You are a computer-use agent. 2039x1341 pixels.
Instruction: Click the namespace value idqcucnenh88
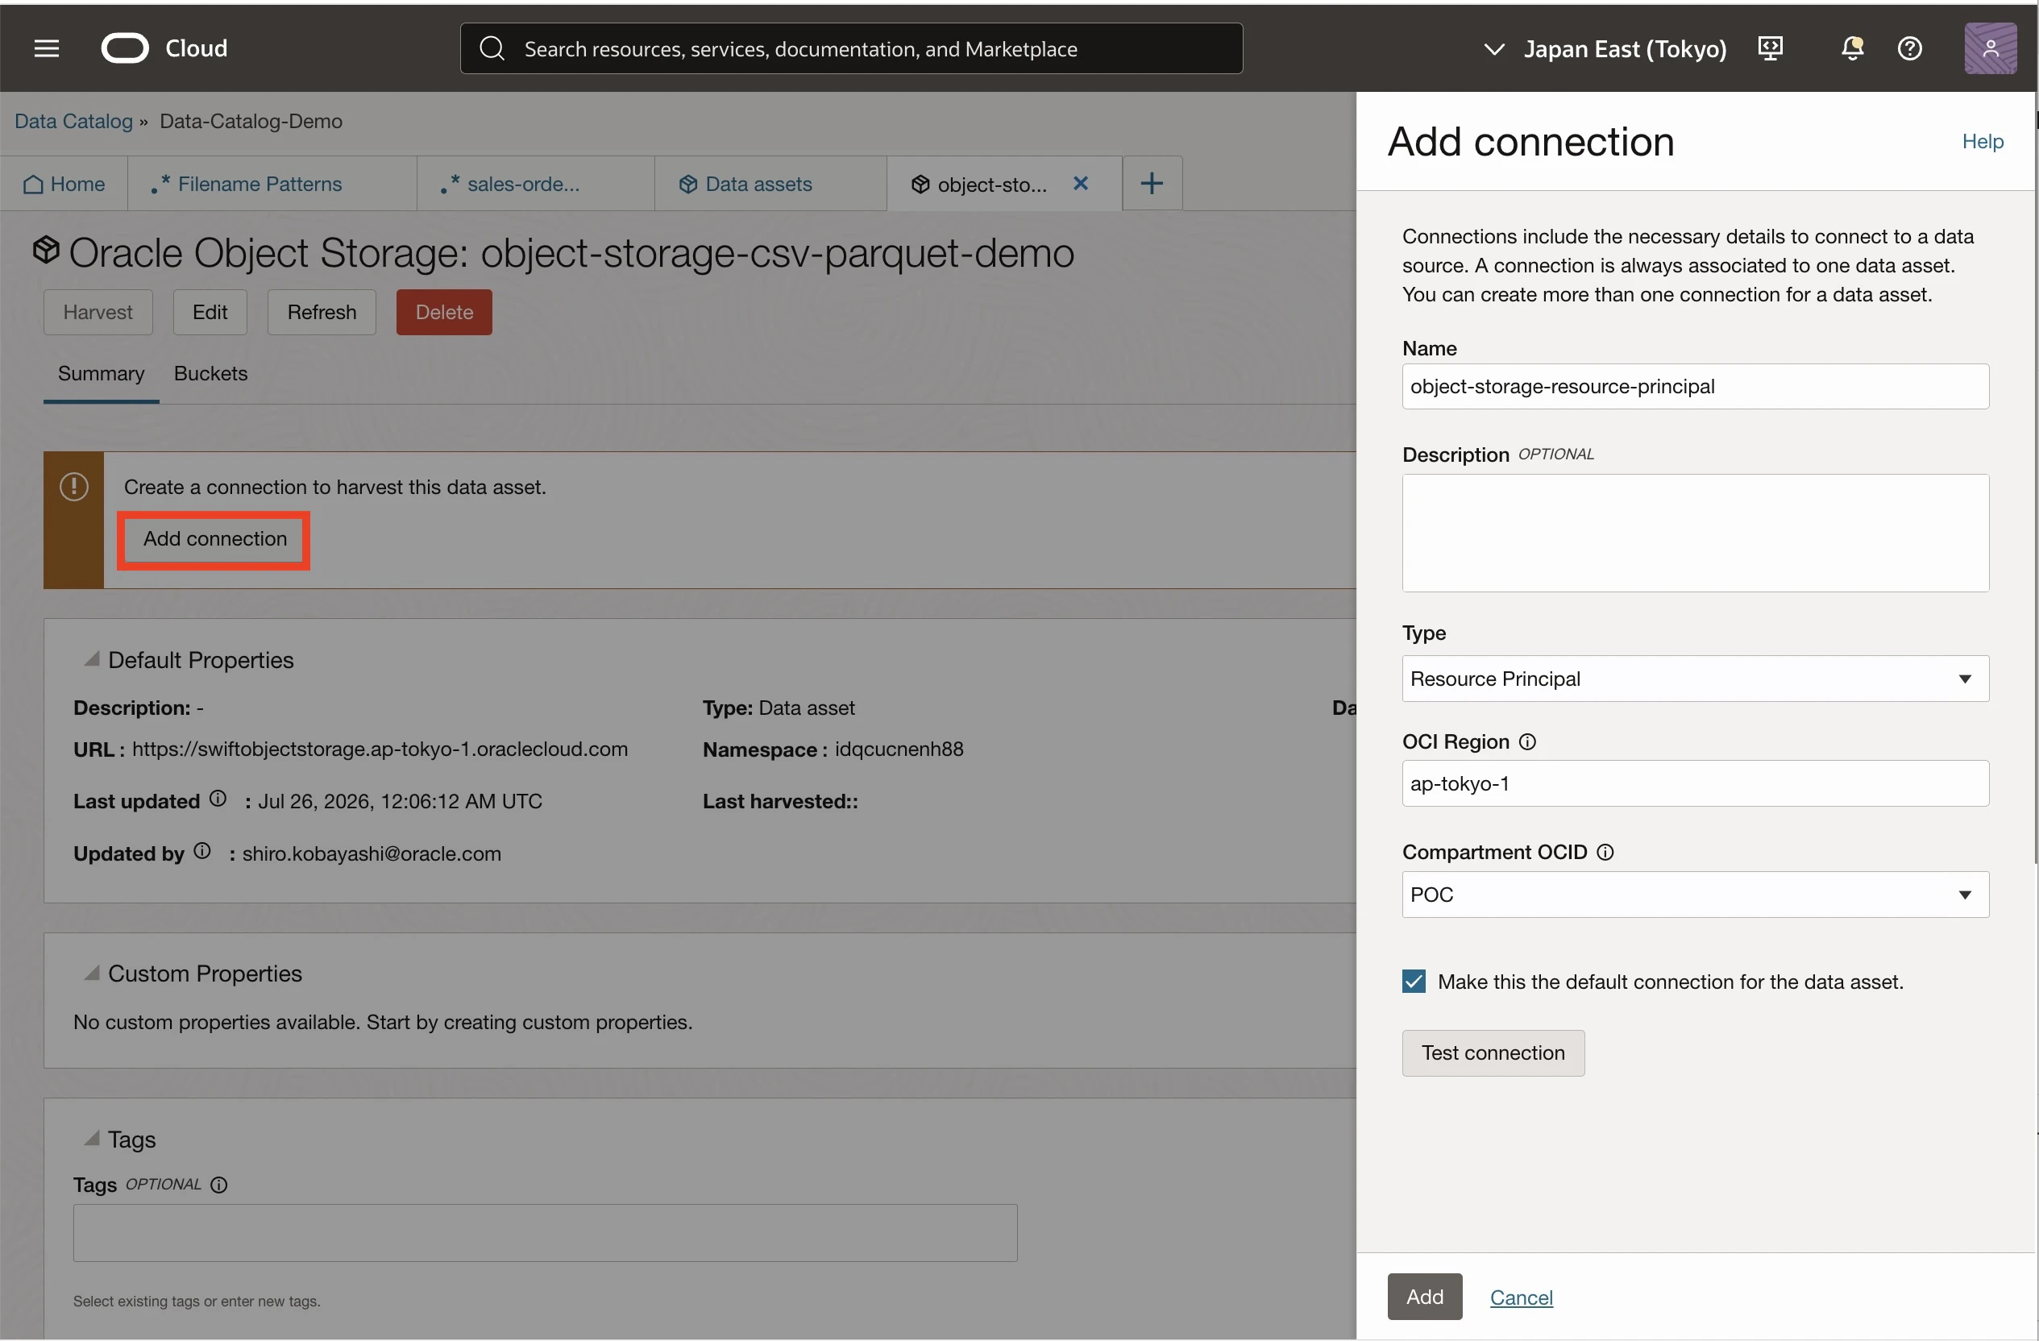[x=899, y=749]
